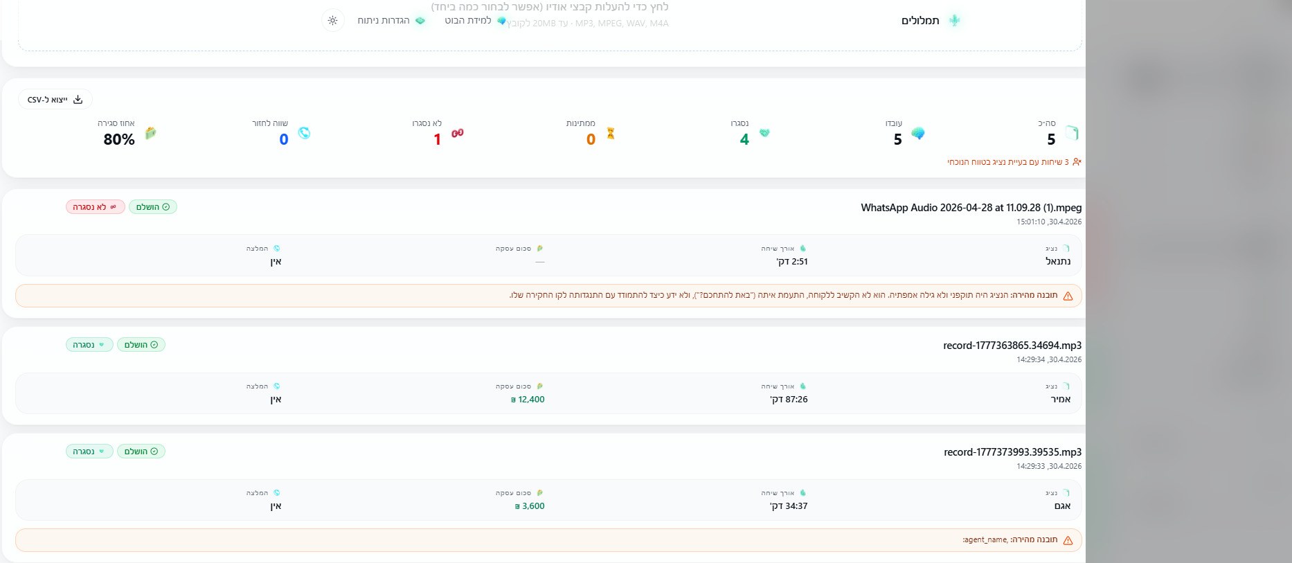
Task: Click the נסגרה badge on record-1777363865
Action: tap(89, 345)
